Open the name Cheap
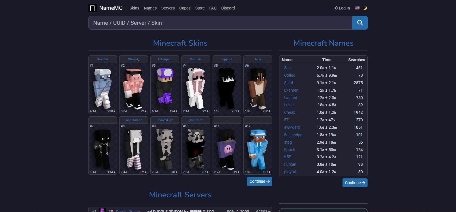This screenshot has width=456, height=212. [290, 112]
